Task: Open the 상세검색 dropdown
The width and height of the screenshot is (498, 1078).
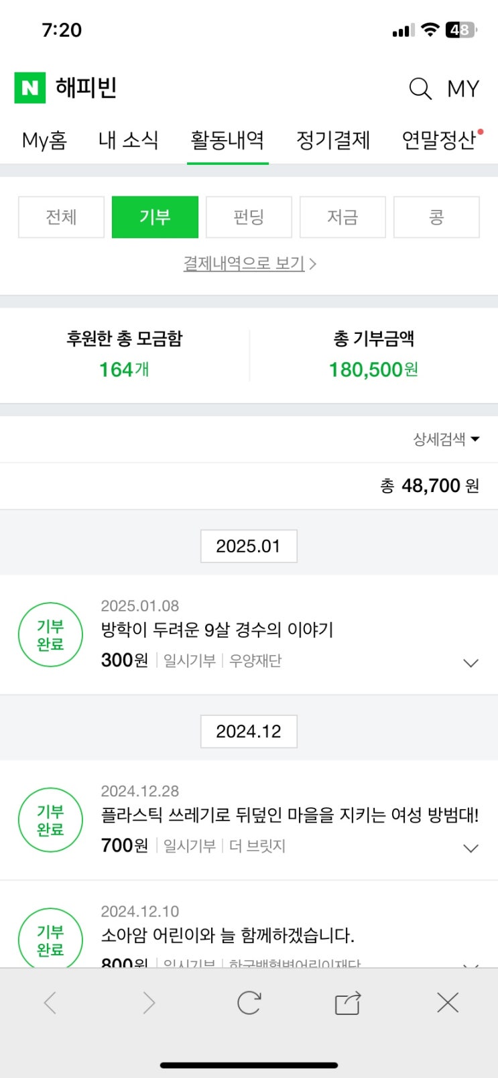Action: [446, 439]
